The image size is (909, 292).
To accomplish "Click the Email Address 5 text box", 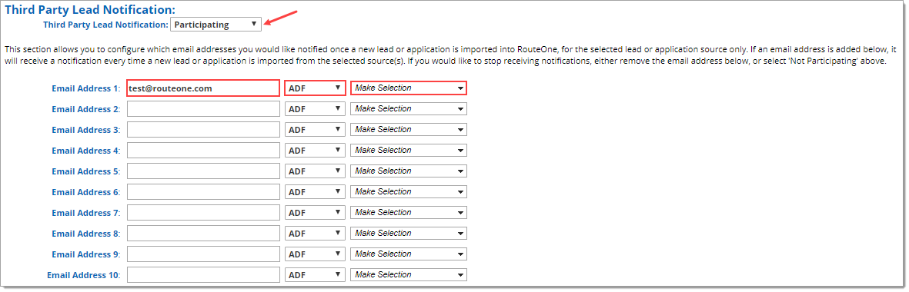I will (x=203, y=171).
